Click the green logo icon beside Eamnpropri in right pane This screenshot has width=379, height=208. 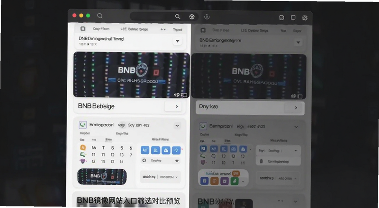coord(203,126)
